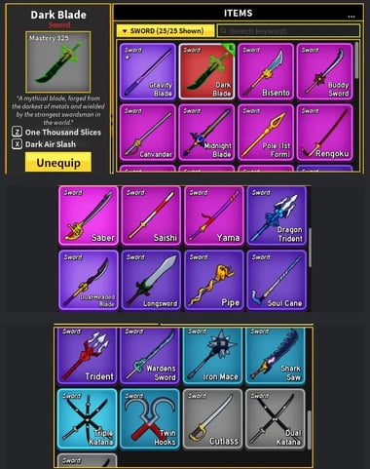Viewport: 370px width, 469px height.
Task: Select the equipped Dark Blade tile
Action: 206,71
